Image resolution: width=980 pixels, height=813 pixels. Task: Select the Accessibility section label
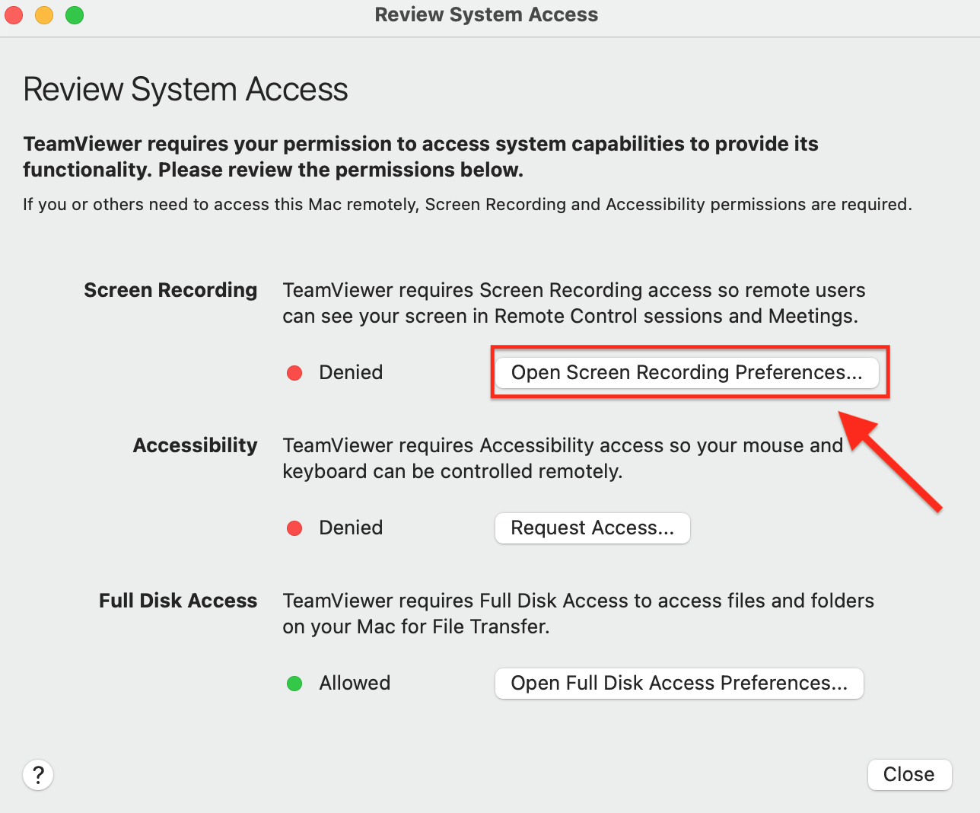coord(195,445)
